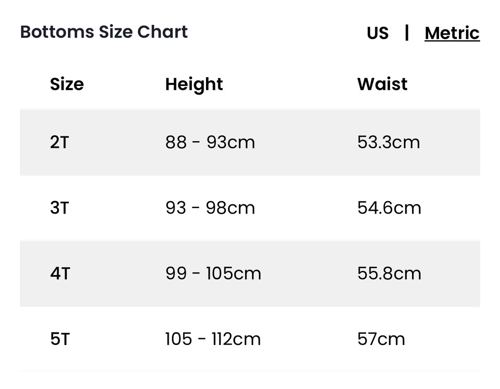Select the 2T size row label
Viewport: 500px width, 389px height.
(60, 142)
